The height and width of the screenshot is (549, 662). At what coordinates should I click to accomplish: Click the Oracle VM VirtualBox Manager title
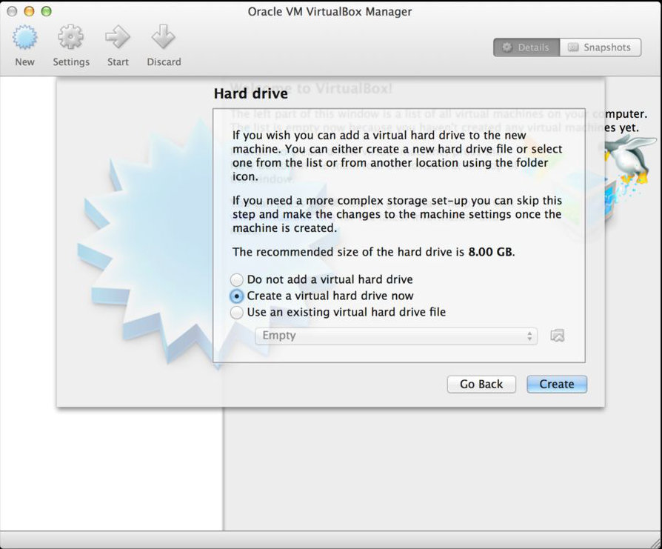(x=330, y=11)
